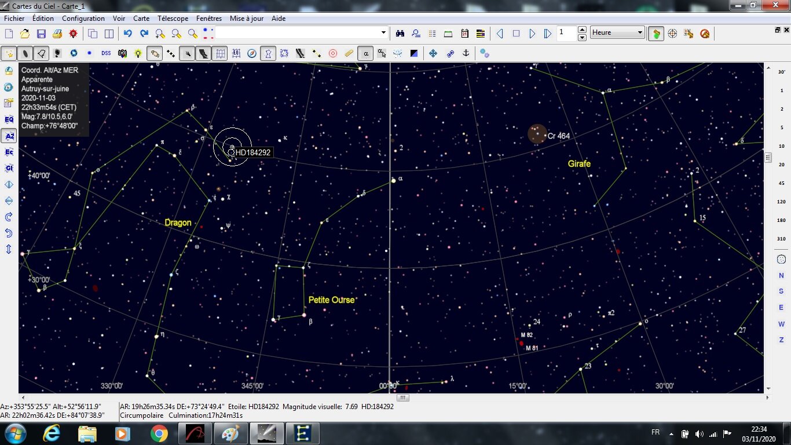The width and height of the screenshot is (791, 445).
Task: Toggle nebula outline display button
Action: point(41,53)
